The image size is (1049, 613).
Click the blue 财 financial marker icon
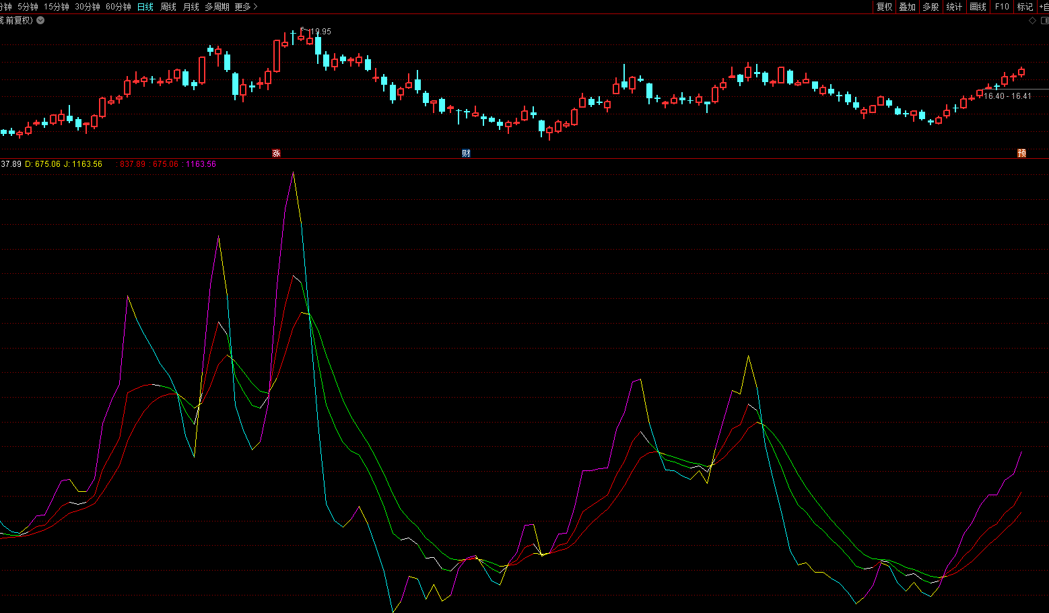point(466,153)
